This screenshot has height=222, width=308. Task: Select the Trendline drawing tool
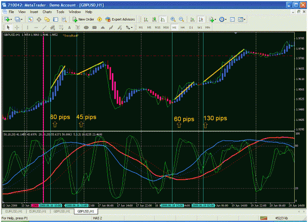pos(44,28)
